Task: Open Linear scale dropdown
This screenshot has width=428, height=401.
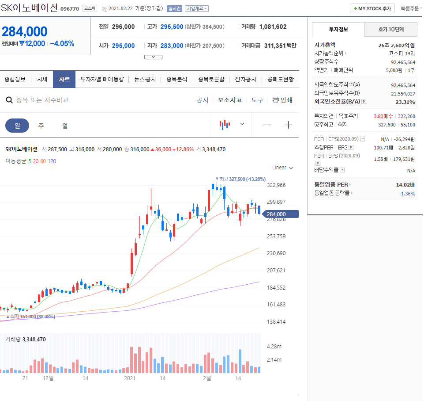Action: 282,168
